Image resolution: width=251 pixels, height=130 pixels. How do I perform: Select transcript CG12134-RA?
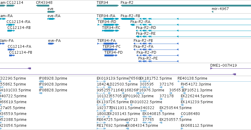(x=11, y=25)
